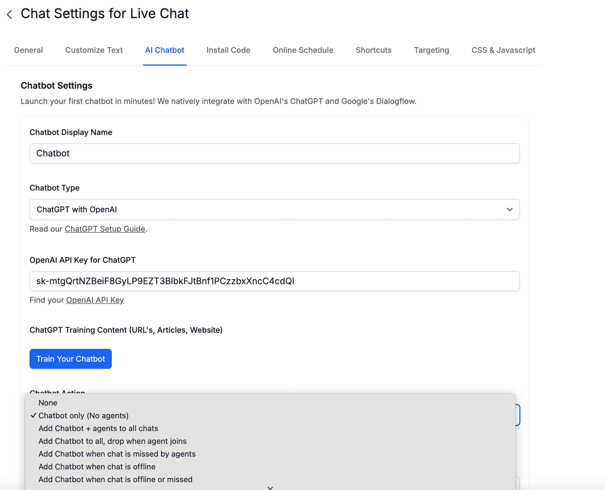Click the Chatbot Type dropdown chevron
This screenshot has height=490, width=605.
pyautogui.click(x=509, y=209)
